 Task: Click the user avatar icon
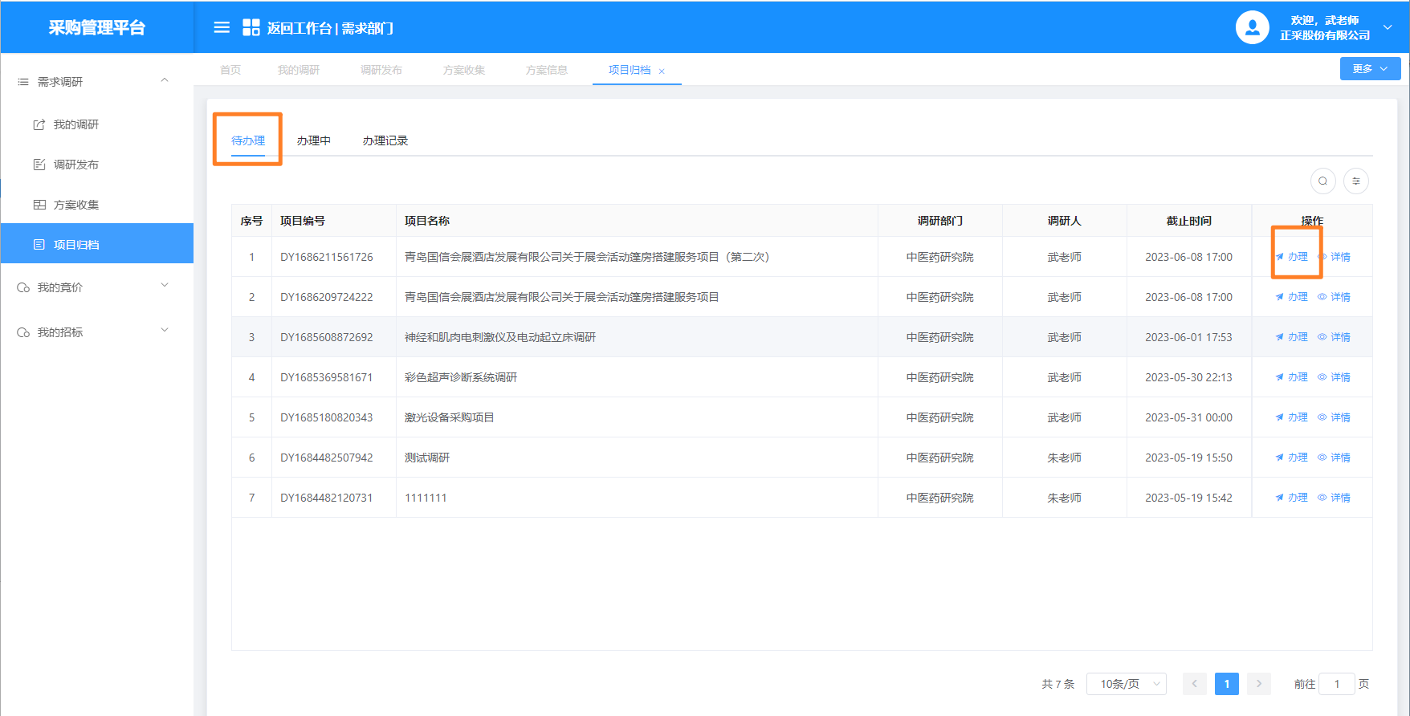[1252, 28]
